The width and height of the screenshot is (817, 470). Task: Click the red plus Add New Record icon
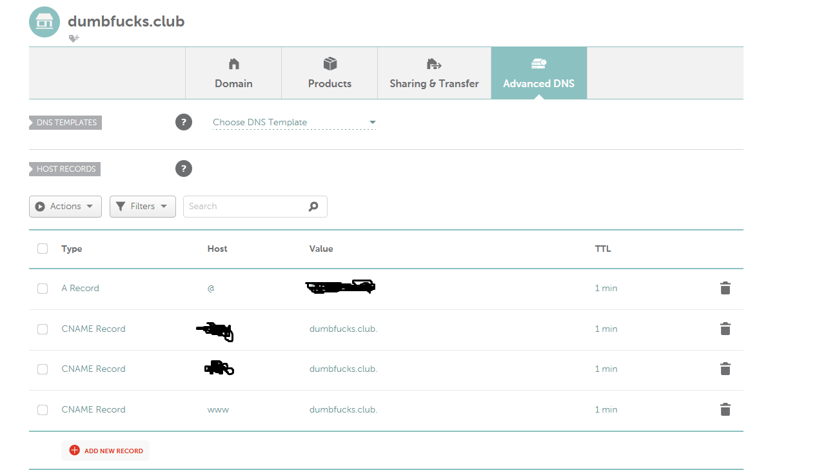(74, 451)
